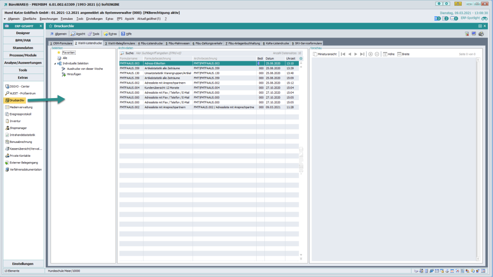This screenshot has height=277, width=493.
Task: Zoom in on the preview with plus icon
Action: pyautogui.click(x=370, y=54)
